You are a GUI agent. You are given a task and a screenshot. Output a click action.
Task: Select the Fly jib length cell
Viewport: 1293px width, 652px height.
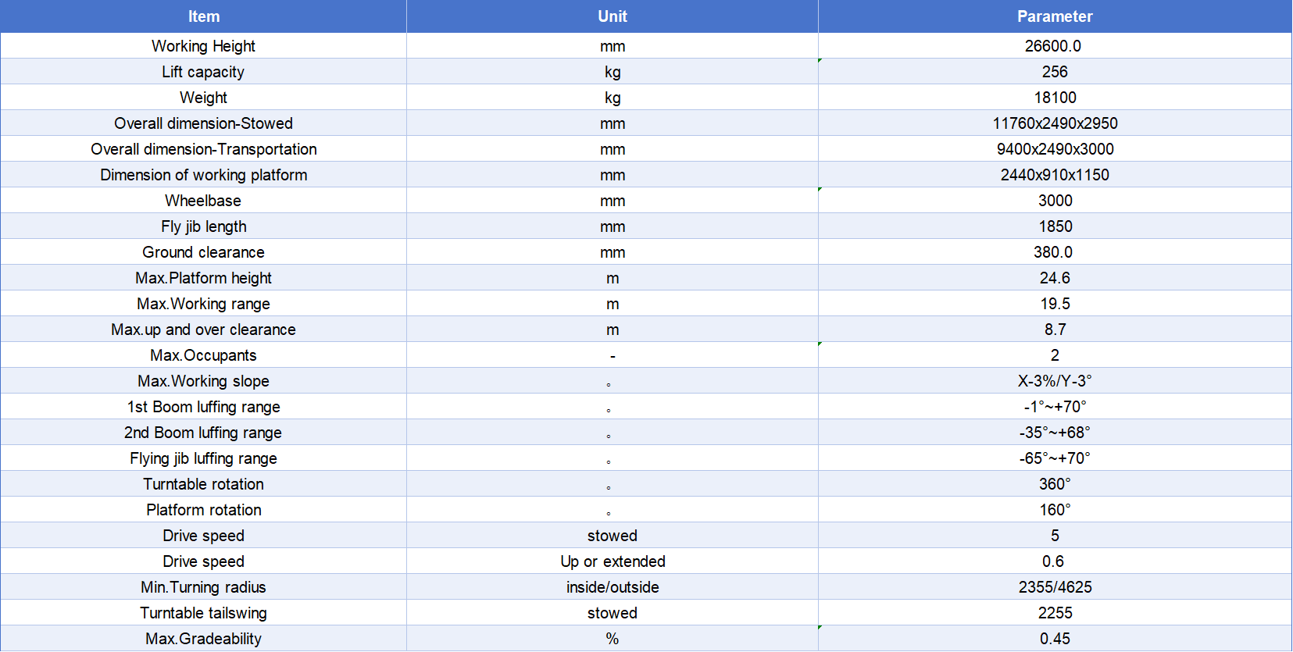[203, 226]
